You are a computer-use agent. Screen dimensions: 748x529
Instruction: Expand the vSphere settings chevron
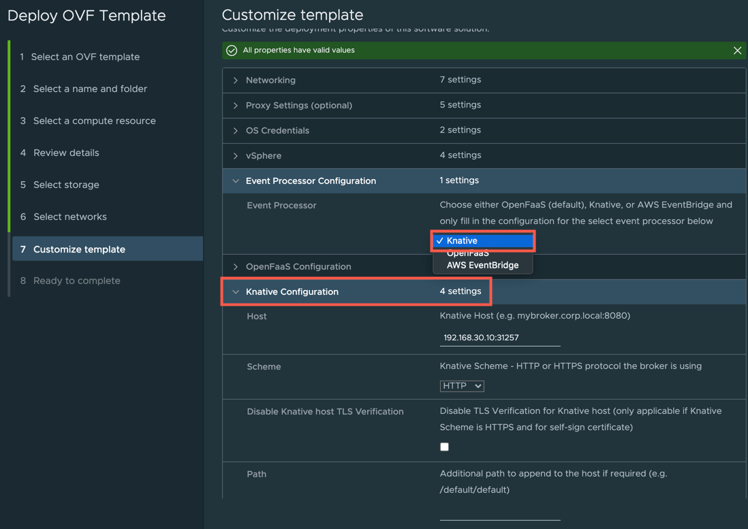point(236,156)
